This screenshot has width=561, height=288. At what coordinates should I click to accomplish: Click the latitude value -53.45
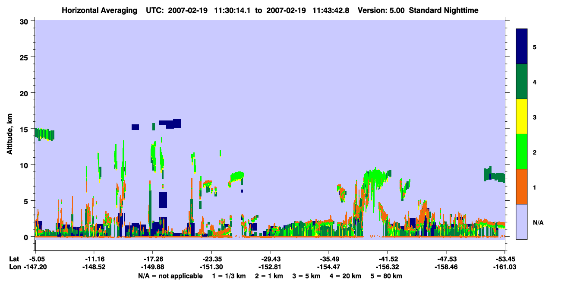point(505,259)
